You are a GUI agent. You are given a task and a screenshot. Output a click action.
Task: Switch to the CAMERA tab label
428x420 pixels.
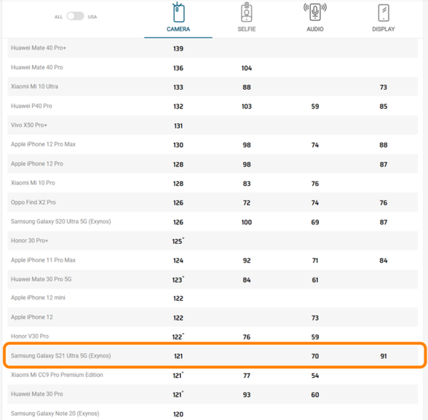[178, 29]
